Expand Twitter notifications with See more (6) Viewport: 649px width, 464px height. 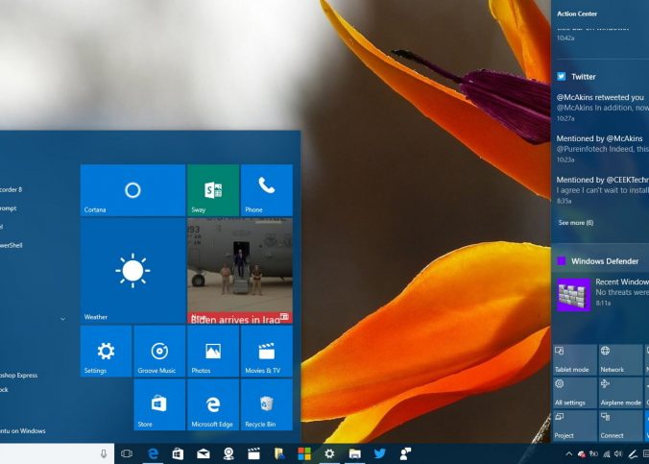(576, 223)
